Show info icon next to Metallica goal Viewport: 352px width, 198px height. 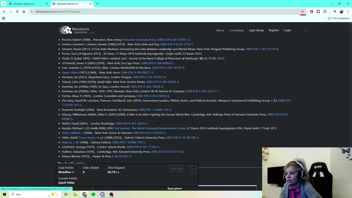click(73, 172)
